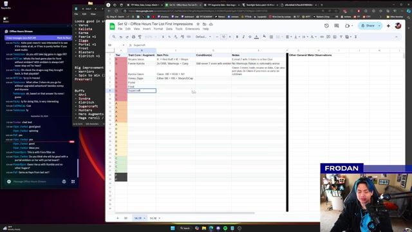Toggle bold formatting
Viewport: 412px width, 232px height.
(x=237, y=37)
